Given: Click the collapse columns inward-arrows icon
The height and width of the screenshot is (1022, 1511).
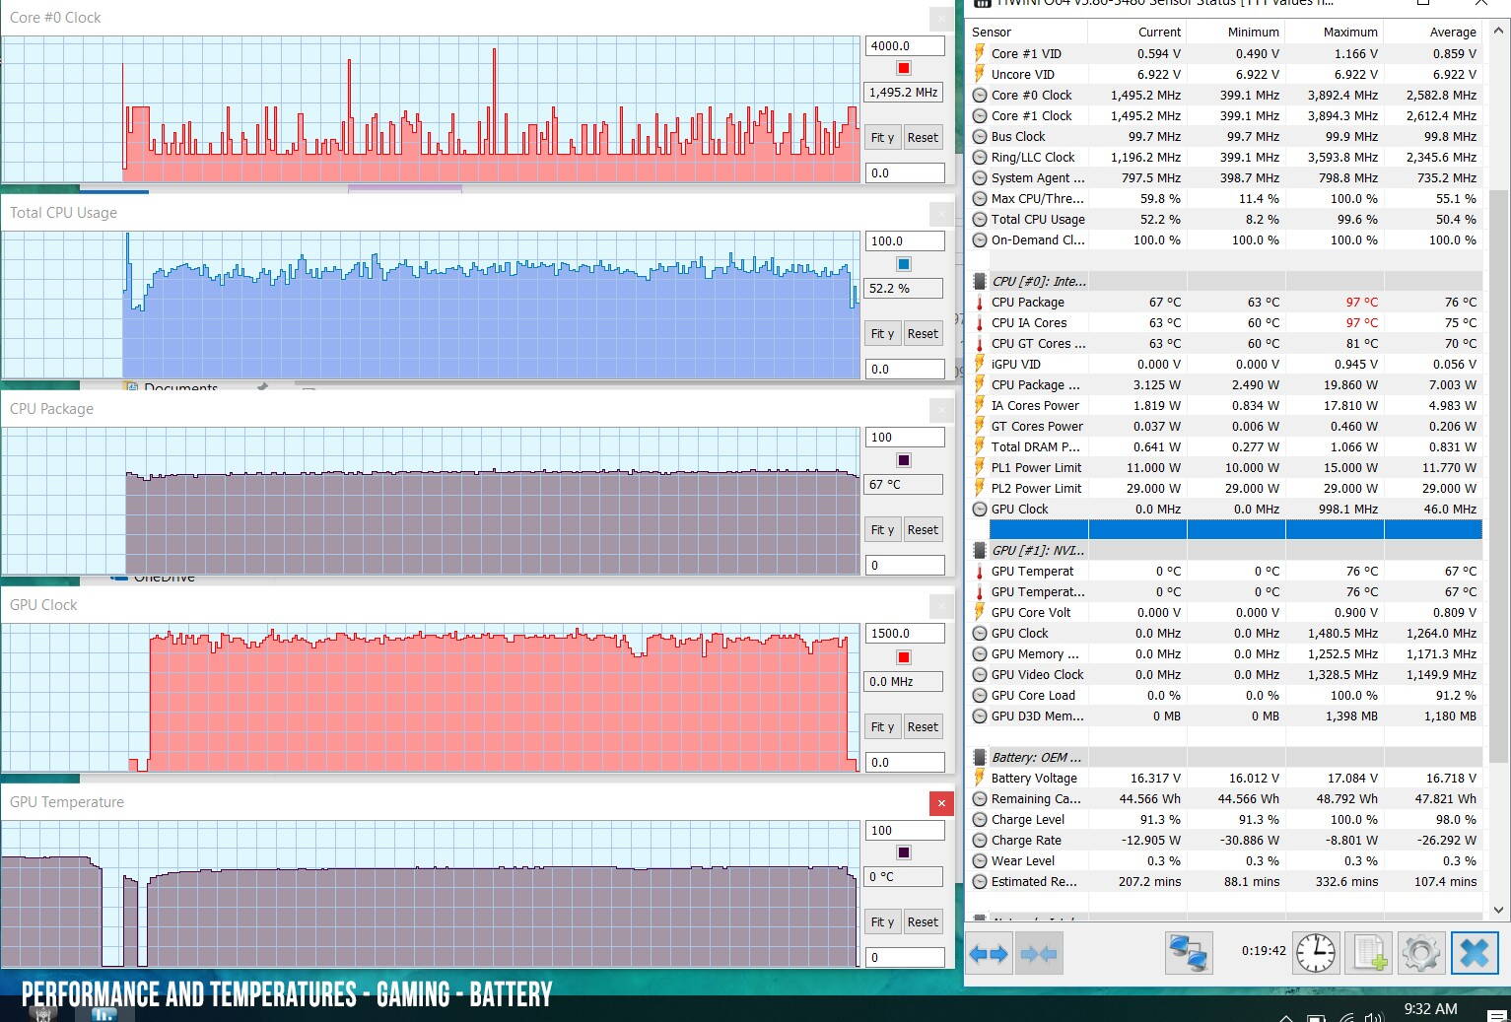Looking at the screenshot, I should [x=1039, y=953].
